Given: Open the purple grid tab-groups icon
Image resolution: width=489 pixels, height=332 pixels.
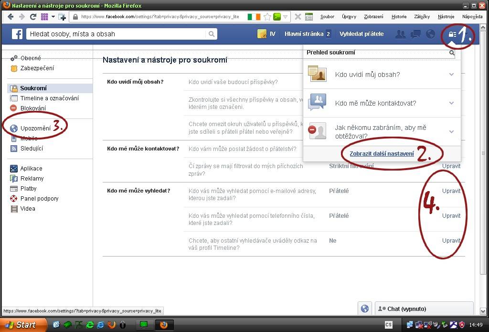Looking at the screenshot, I should click(x=44, y=17).
